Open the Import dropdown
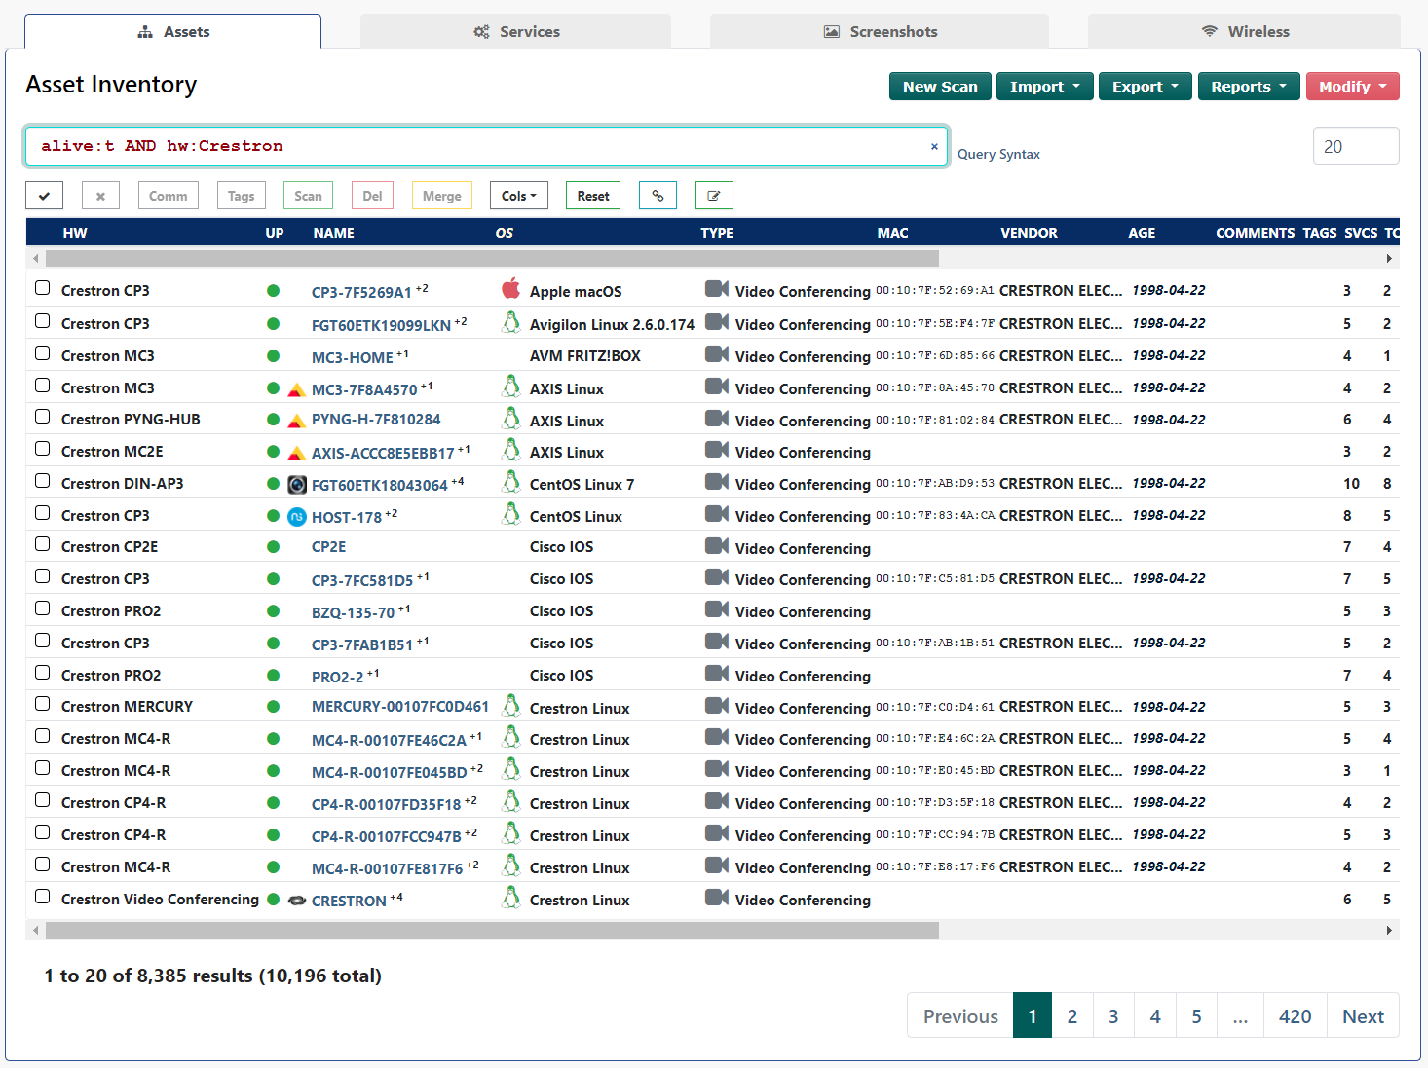The width and height of the screenshot is (1428, 1068). [x=1044, y=86]
